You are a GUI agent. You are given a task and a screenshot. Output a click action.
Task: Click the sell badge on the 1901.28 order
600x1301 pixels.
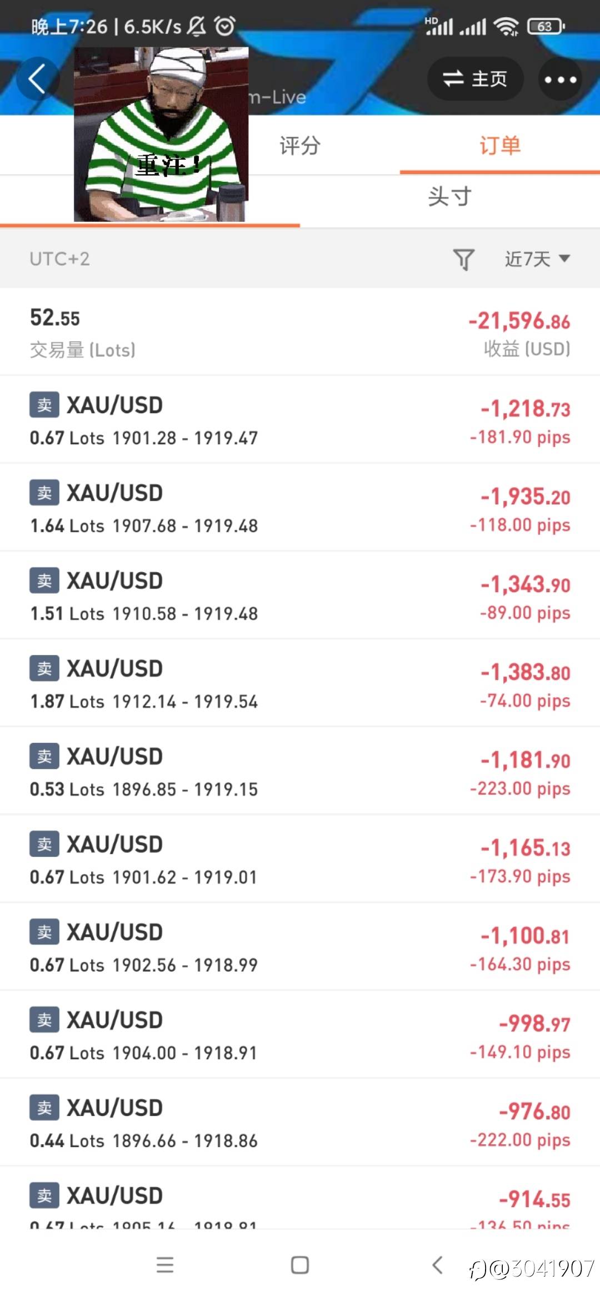(44, 405)
